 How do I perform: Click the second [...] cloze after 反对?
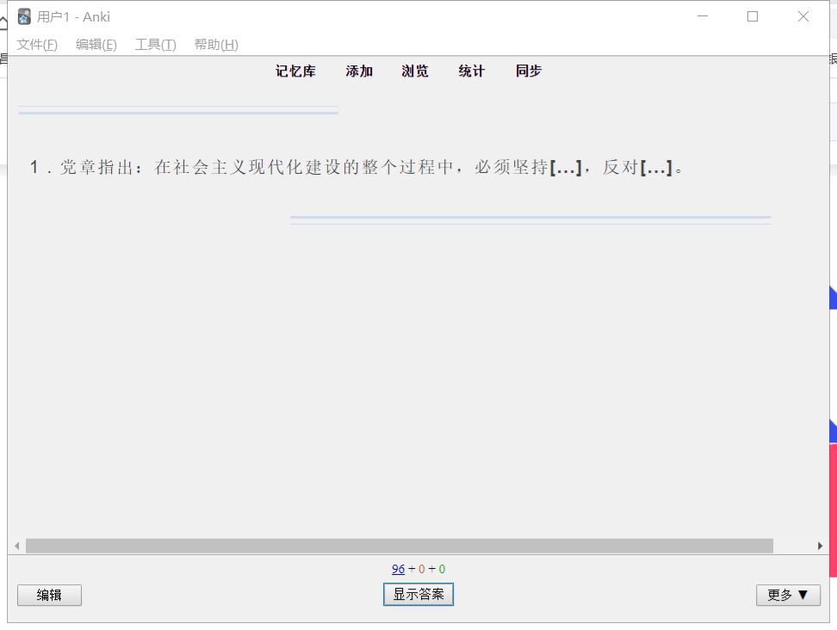(x=656, y=168)
